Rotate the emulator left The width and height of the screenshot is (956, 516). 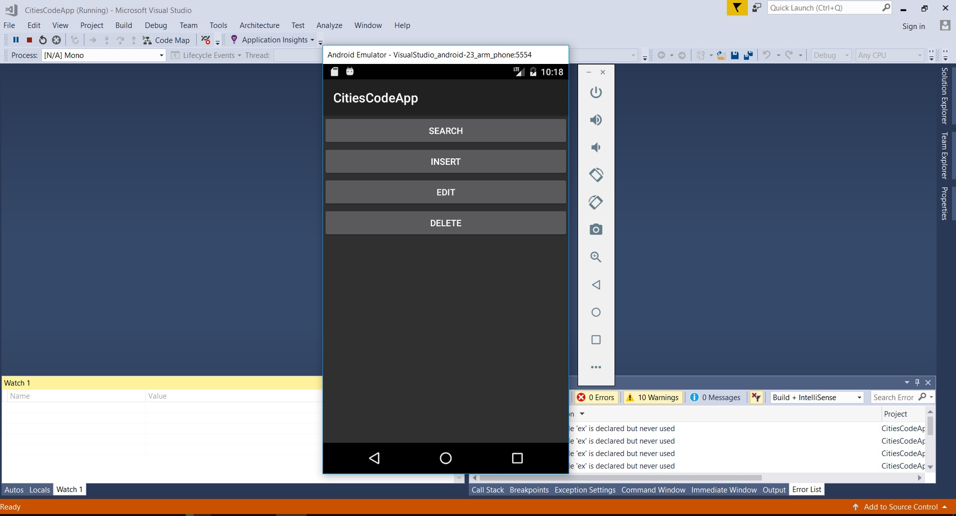[x=596, y=175]
